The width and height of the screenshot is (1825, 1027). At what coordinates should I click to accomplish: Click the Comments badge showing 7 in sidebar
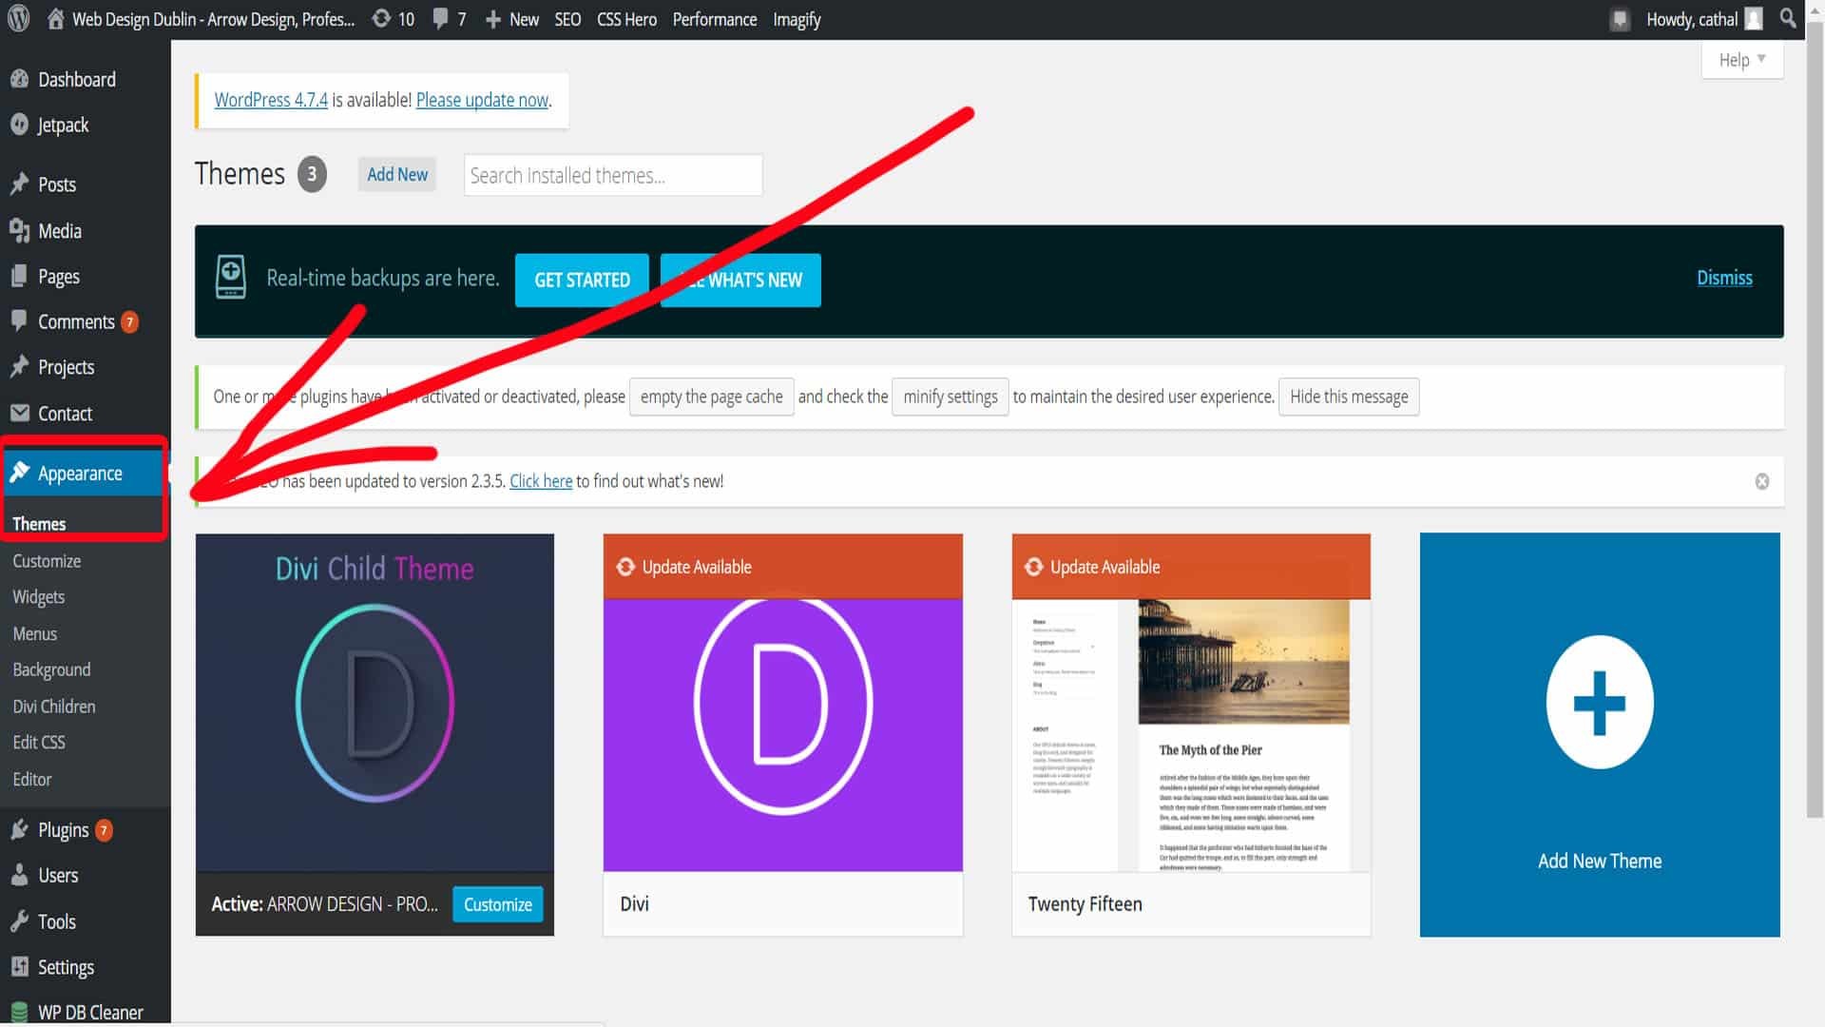click(x=129, y=322)
